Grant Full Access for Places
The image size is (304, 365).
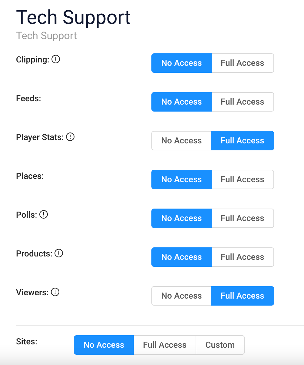243,179
